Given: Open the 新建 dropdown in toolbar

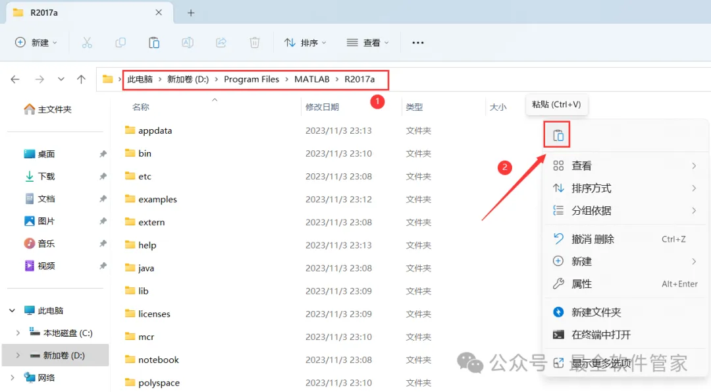Looking at the screenshot, I should 36,43.
